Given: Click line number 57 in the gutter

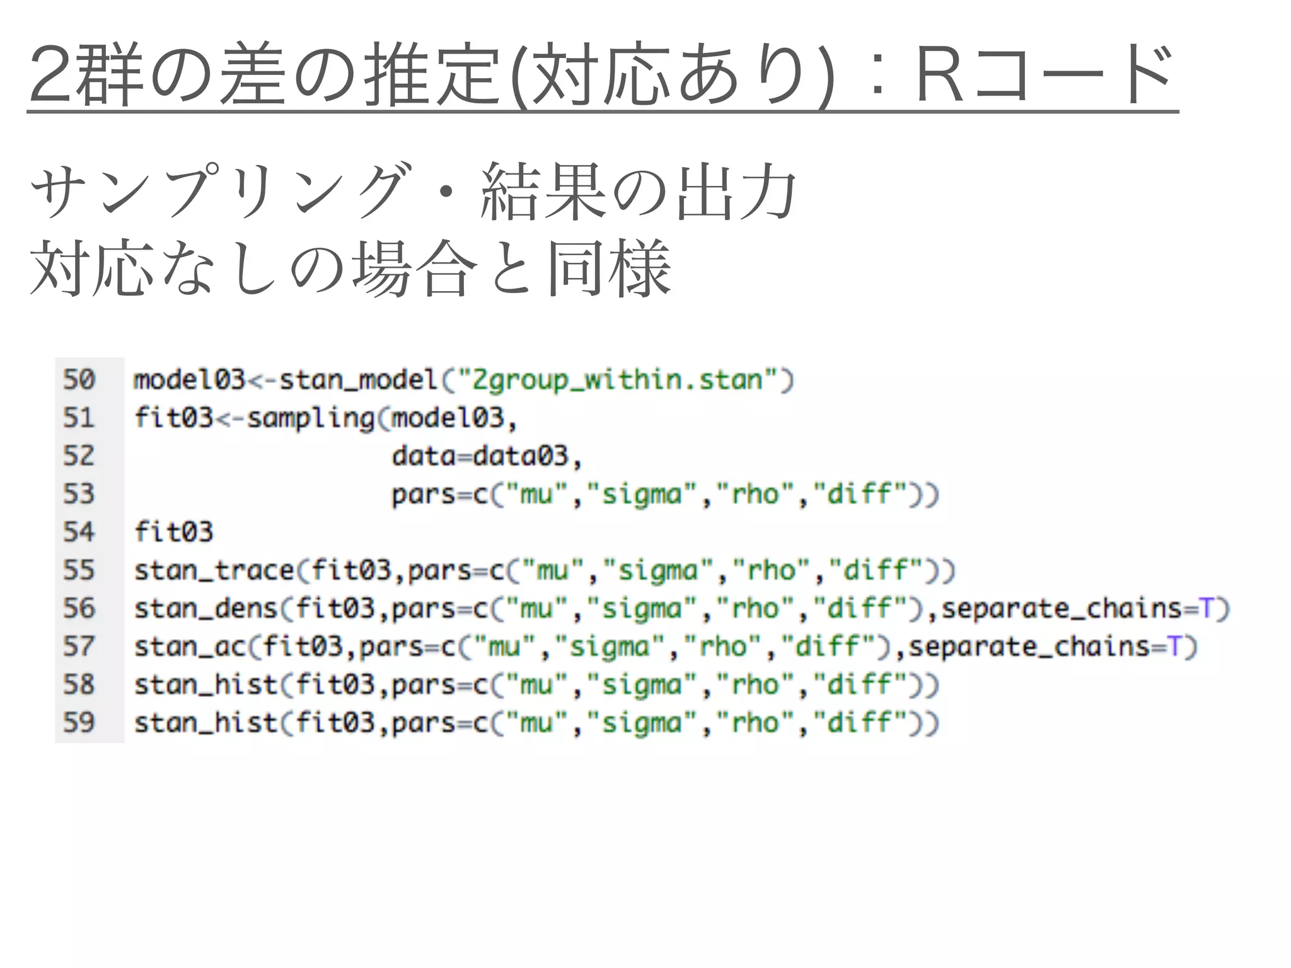Looking at the screenshot, I should (79, 647).
